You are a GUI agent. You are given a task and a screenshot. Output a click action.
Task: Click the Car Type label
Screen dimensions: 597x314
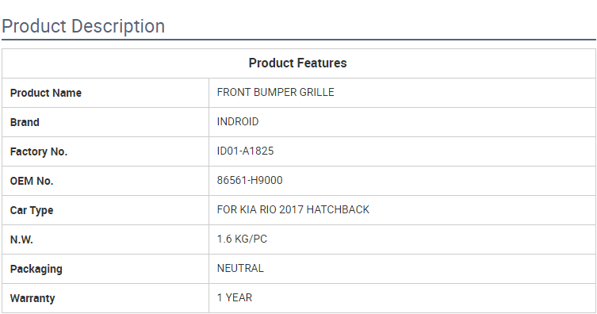[32, 210]
